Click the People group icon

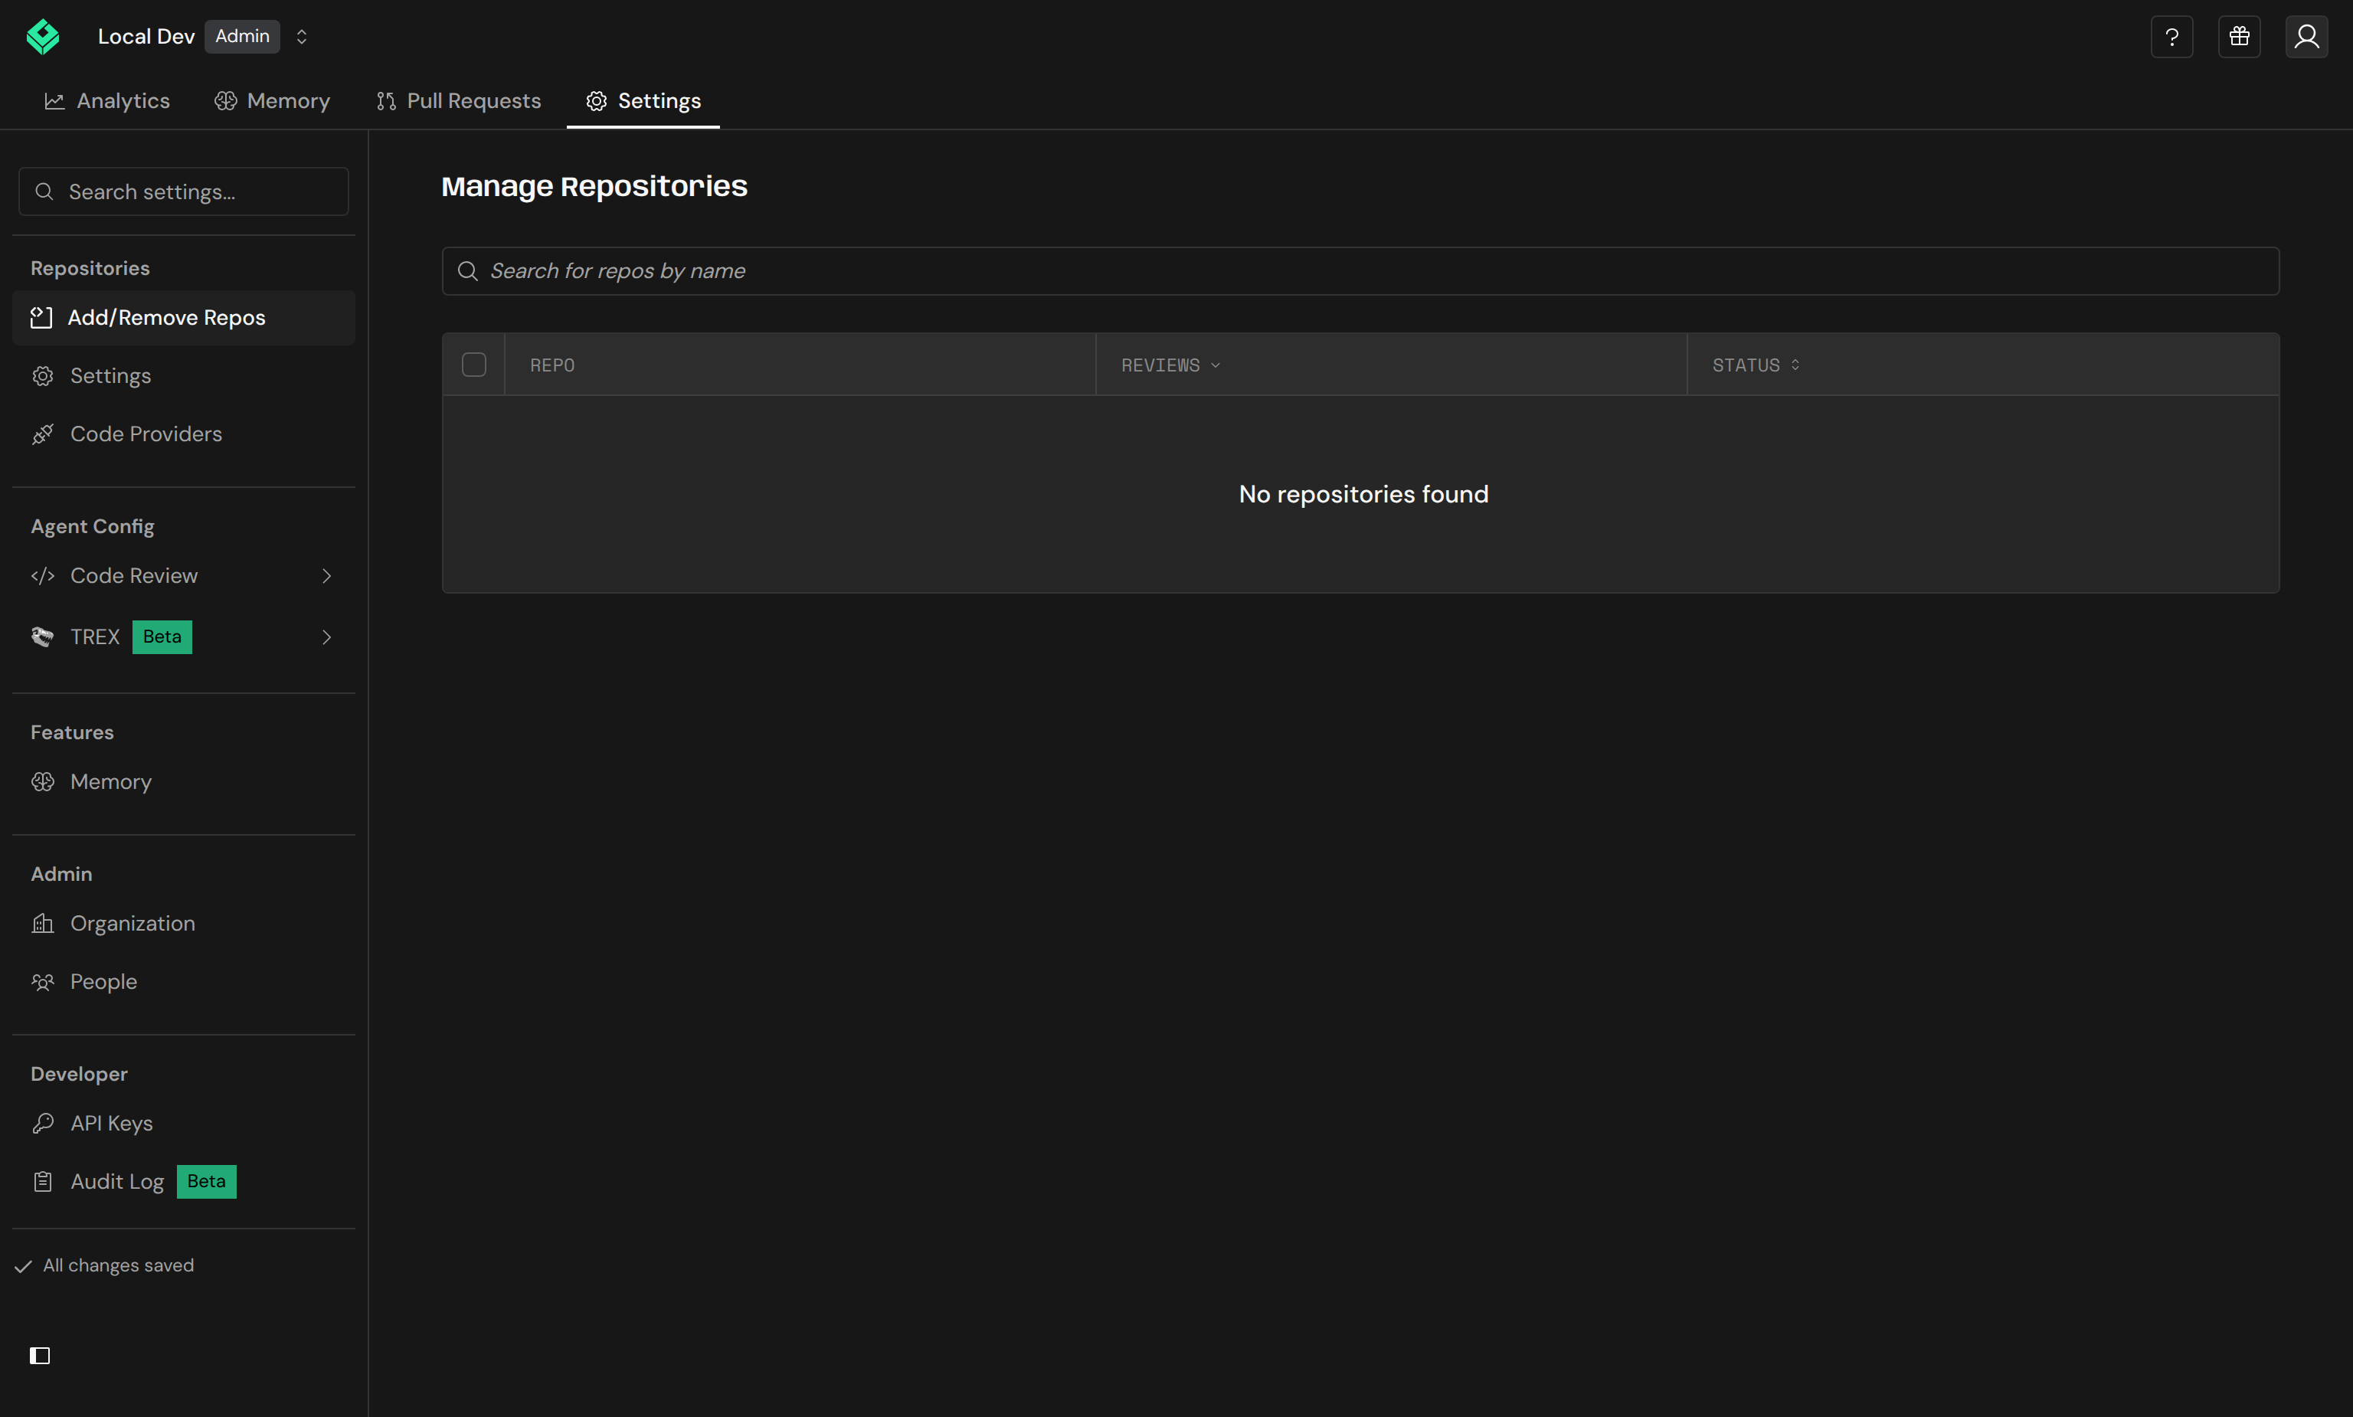(x=43, y=982)
